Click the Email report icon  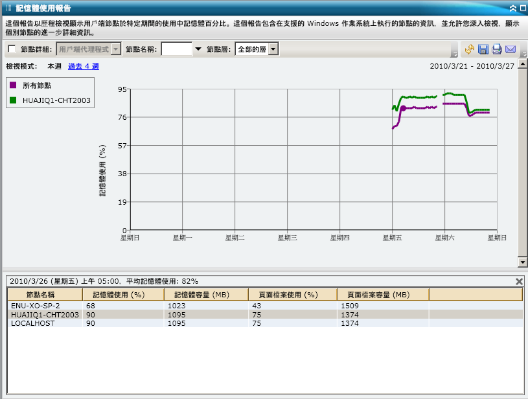click(510, 49)
